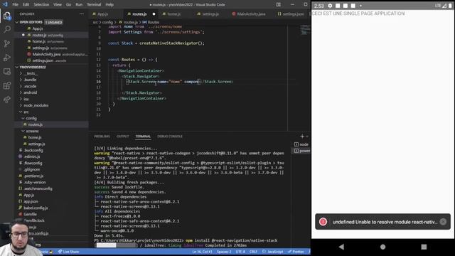The width and height of the screenshot is (455, 256).
Task: Click the UTF-8 encoding status item
Action: pos(240,252)
